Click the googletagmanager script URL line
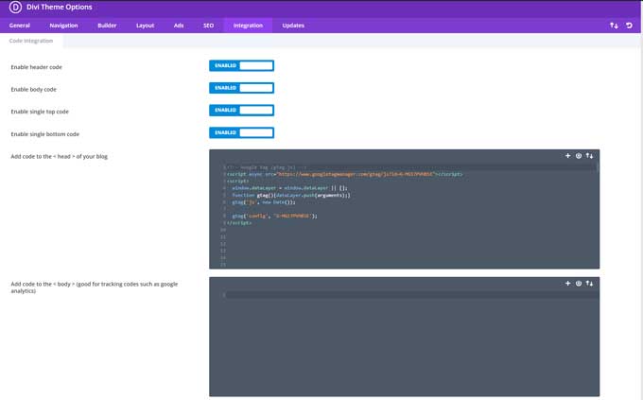Screen dimensions: 643x400 [x=345, y=174]
